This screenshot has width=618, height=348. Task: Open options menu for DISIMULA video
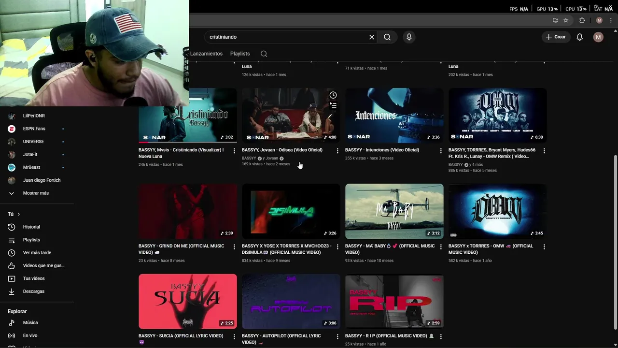(337, 246)
